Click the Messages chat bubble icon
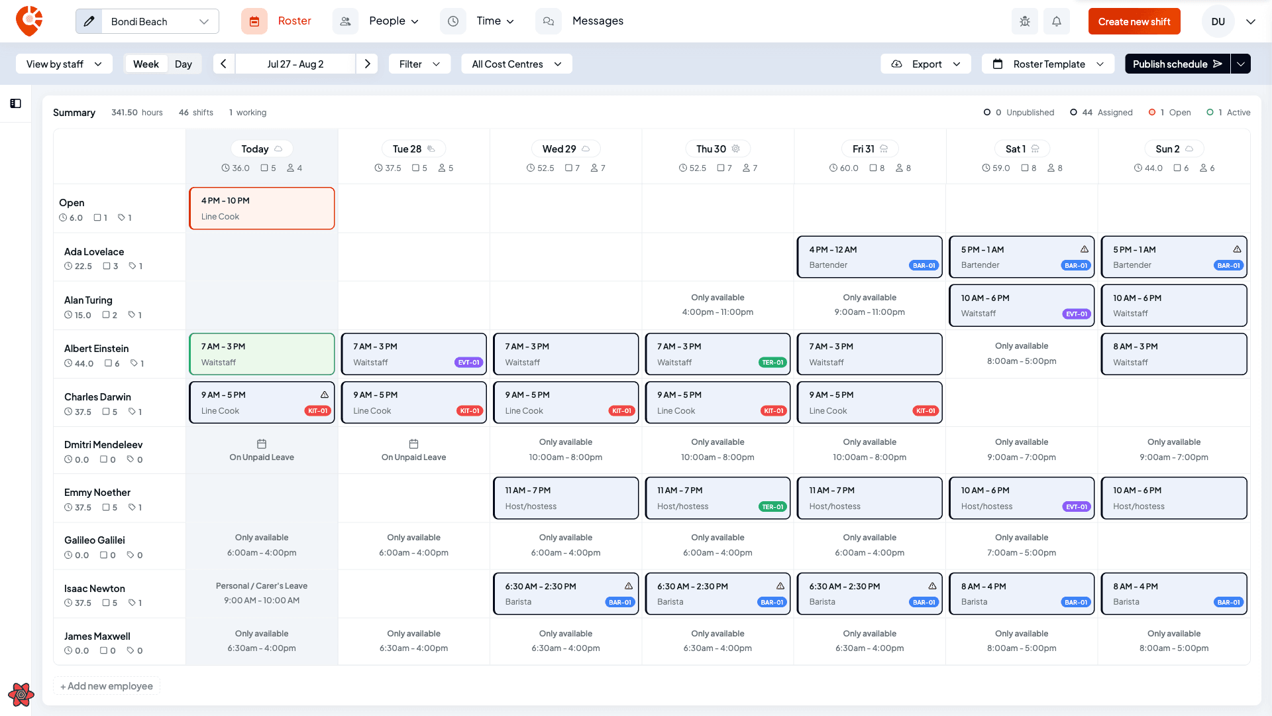This screenshot has height=716, width=1272. 549,21
